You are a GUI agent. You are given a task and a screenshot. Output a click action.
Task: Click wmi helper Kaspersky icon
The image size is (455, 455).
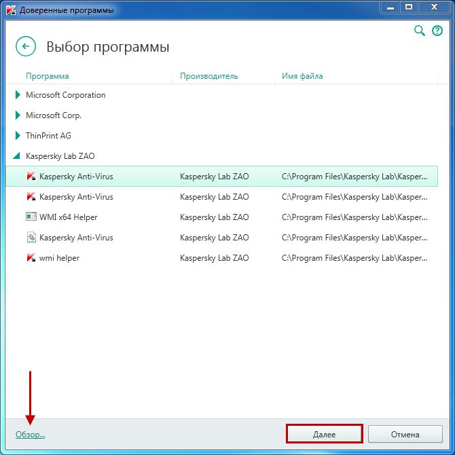click(x=31, y=257)
